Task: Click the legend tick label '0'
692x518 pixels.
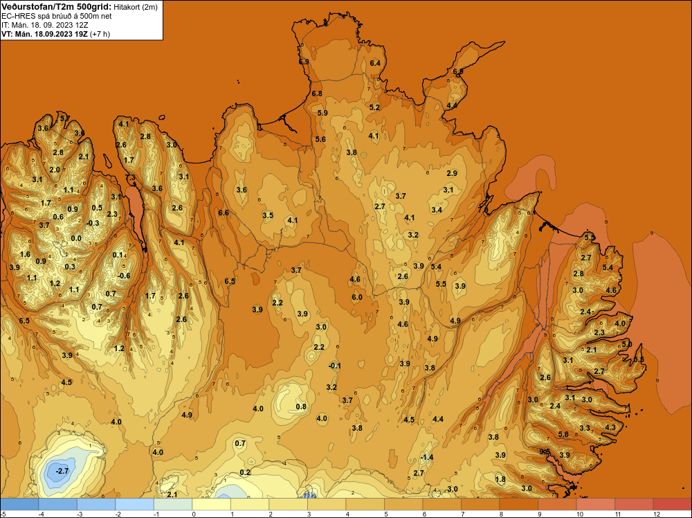Action: 194,514
